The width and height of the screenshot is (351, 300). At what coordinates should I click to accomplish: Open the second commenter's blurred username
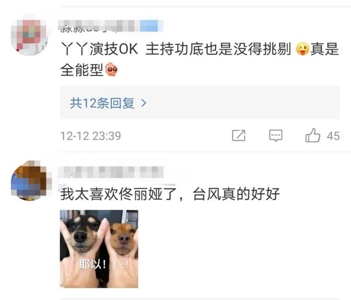point(111,172)
